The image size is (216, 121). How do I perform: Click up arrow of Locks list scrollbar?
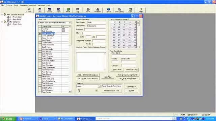(138, 22)
